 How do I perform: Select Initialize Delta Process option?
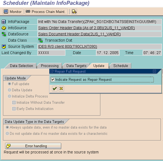[9, 96]
